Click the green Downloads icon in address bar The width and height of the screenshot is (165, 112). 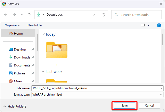coord(39,15)
